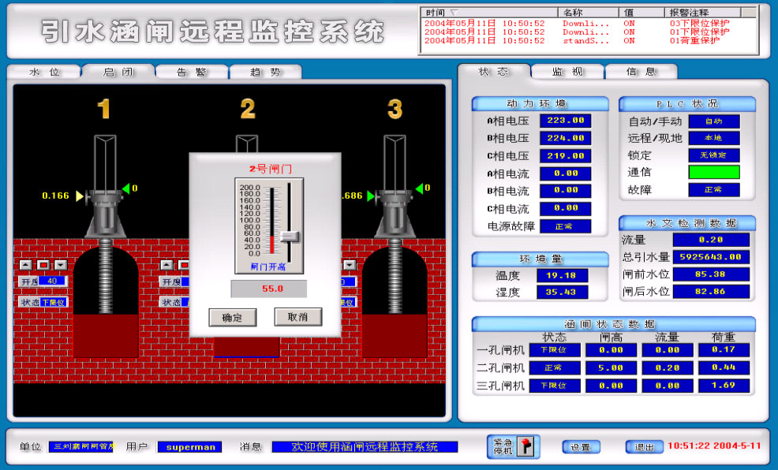Click gate 1 开度 value field
The width and height of the screenshot is (778, 470).
pyautogui.click(x=53, y=281)
